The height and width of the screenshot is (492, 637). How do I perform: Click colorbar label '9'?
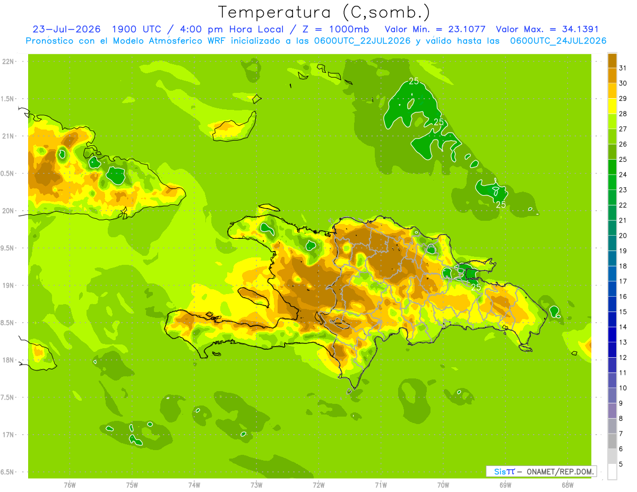tap(621, 403)
